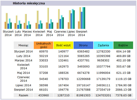Image resolution: width=137 pixels, height=100 pixels.
Task: Click the yellow Ilość wizyt header cell
Action: [x=63, y=45]
